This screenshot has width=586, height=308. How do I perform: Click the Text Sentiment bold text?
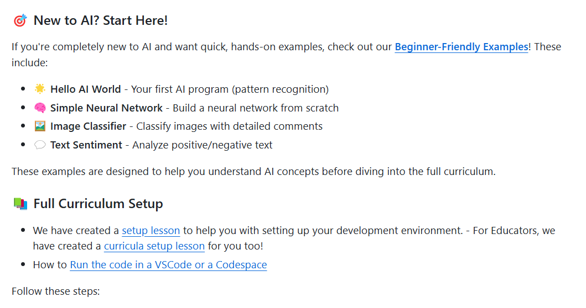click(x=86, y=145)
